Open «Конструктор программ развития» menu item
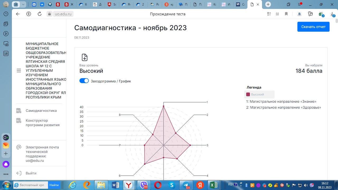Viewport: 338px width, 190px height. tap(43, 123)
